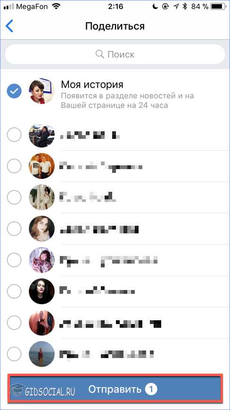230x410 pixels.
Task: Tap the number 1 badge on Отправить
Action: [x=151, y=390]
